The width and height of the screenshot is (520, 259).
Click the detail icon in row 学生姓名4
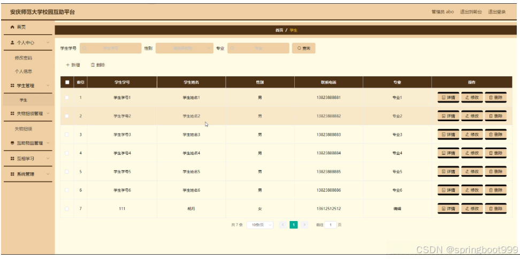tap(443, 153)
